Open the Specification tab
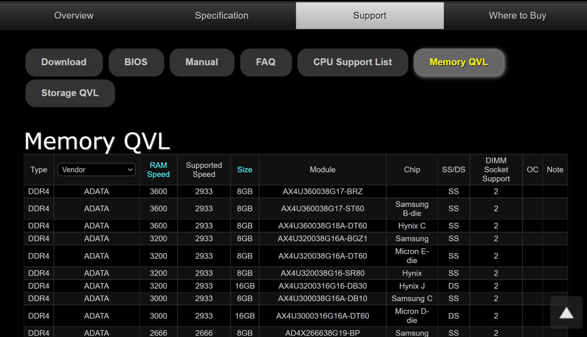Screen dimensions: 587x337 222,16
